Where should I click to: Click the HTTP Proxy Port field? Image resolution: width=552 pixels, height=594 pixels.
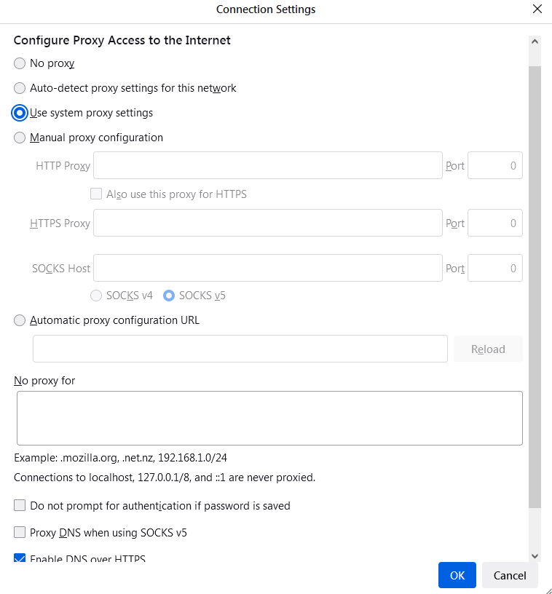click(494, 165)
